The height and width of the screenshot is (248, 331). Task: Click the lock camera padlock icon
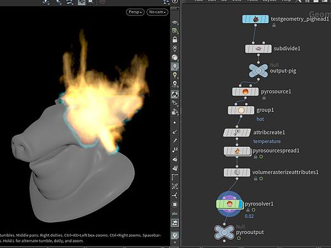tap(175, 39)
